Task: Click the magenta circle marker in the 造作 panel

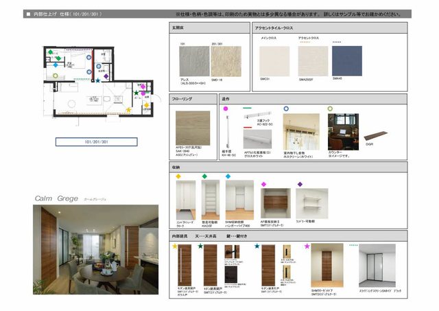Action: (x=227, y=108)
